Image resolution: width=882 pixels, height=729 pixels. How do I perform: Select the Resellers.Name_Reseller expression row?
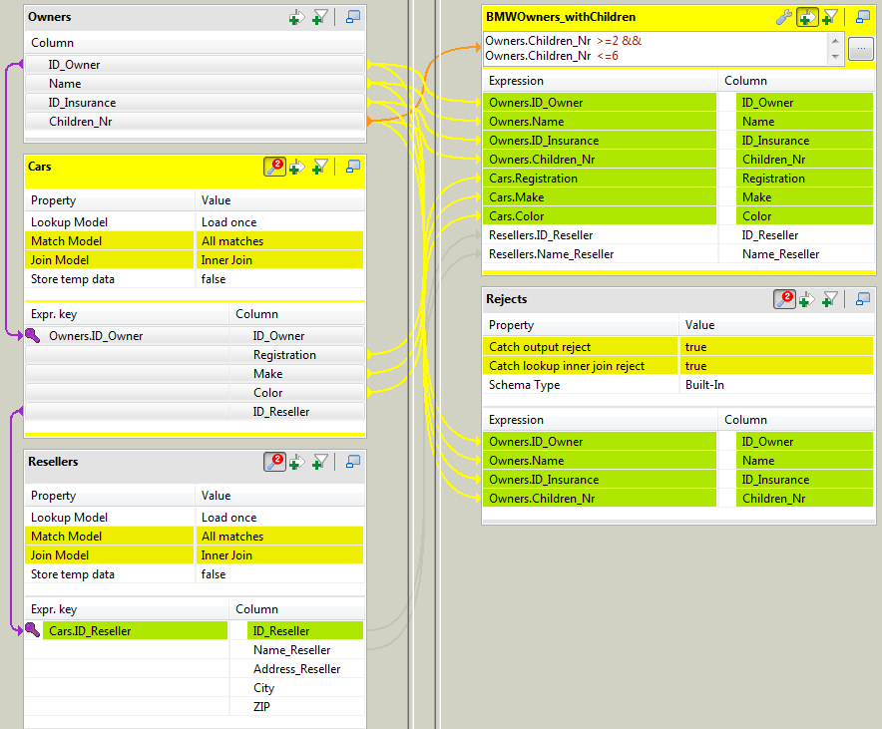[599, 254]
